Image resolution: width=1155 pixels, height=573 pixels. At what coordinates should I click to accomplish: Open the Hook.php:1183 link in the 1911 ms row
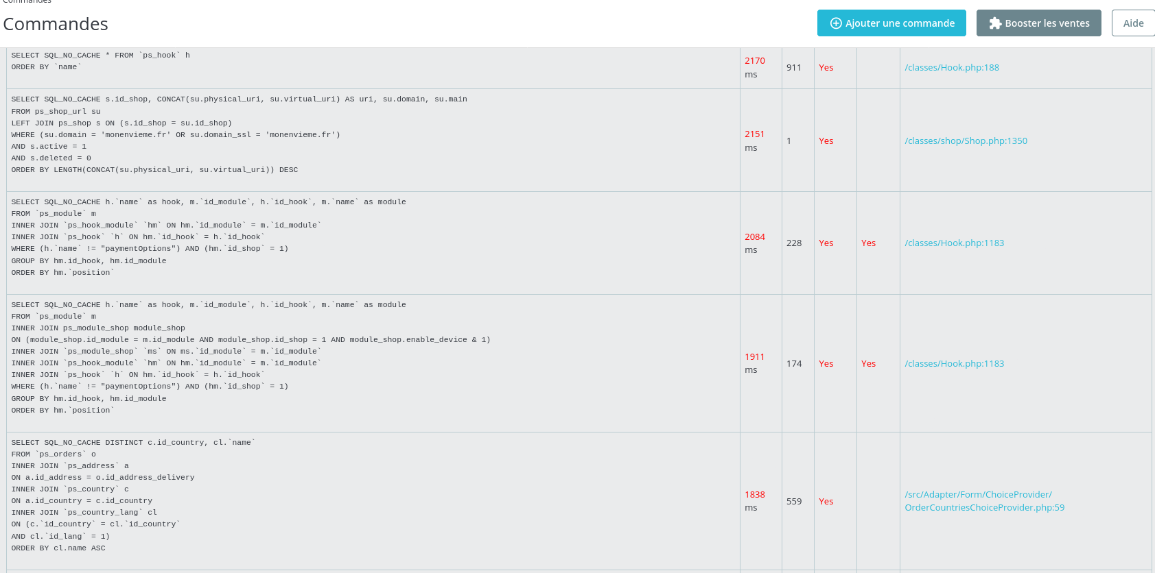(x=954, y=363)
